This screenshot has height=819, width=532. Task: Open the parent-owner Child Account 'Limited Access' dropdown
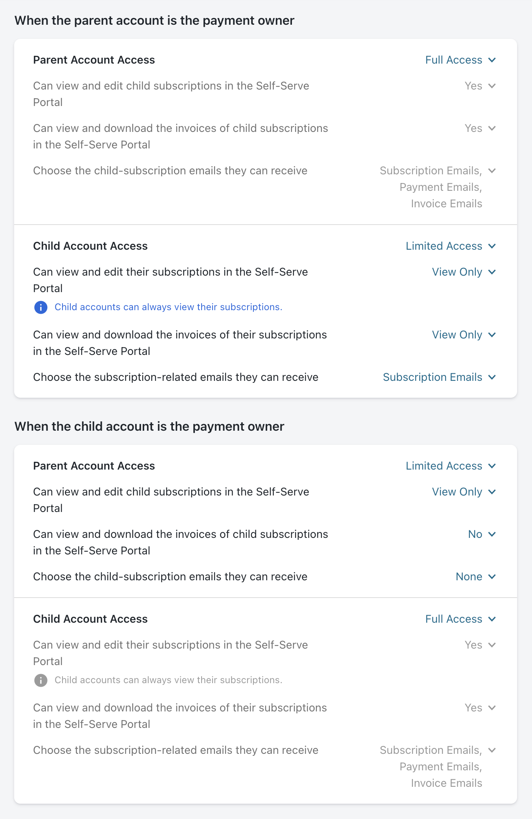coord(450,246)
